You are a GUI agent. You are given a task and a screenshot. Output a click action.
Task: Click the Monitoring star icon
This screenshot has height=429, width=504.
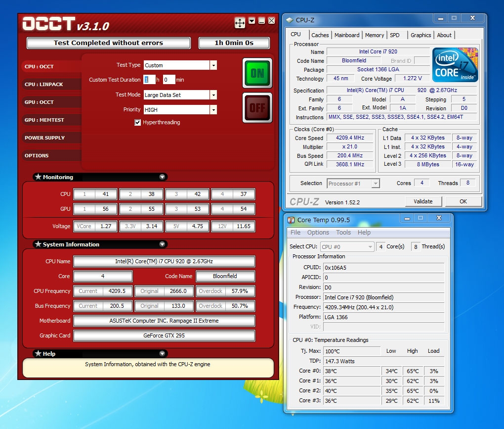tap(38, 177)
